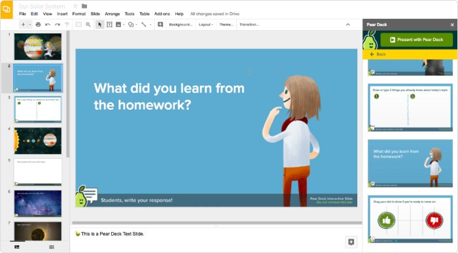
Task: Select the line tool
Action: coord(144,24)
